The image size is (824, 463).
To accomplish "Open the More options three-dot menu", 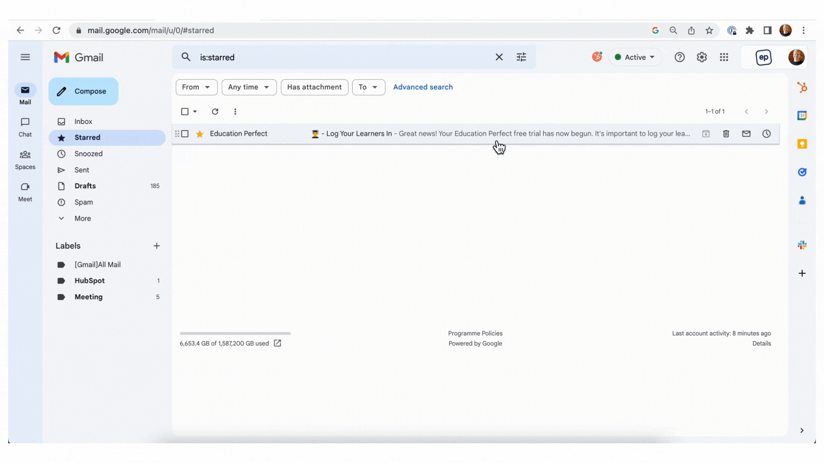I will 235,111.
